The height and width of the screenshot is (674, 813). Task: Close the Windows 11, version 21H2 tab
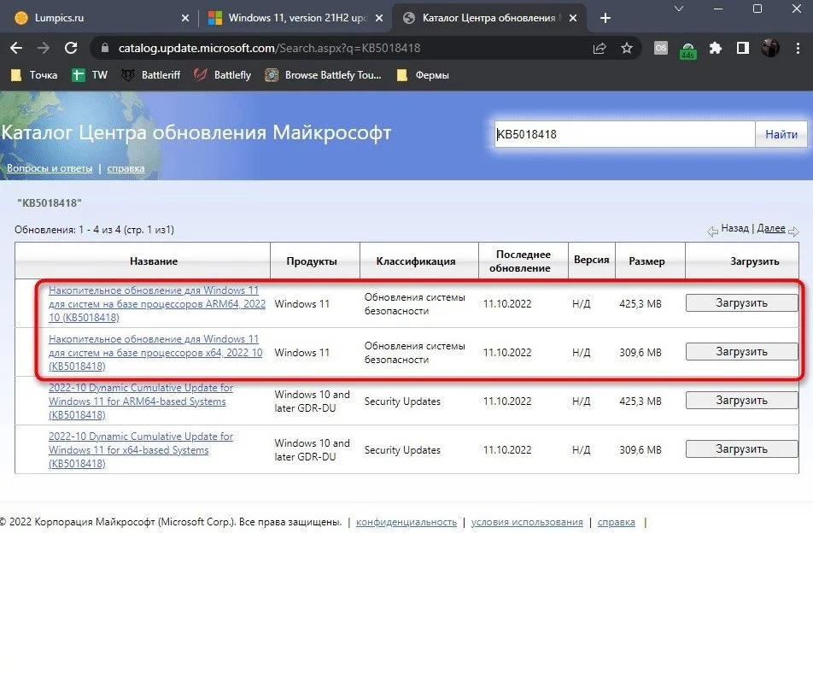click(379, 18)
